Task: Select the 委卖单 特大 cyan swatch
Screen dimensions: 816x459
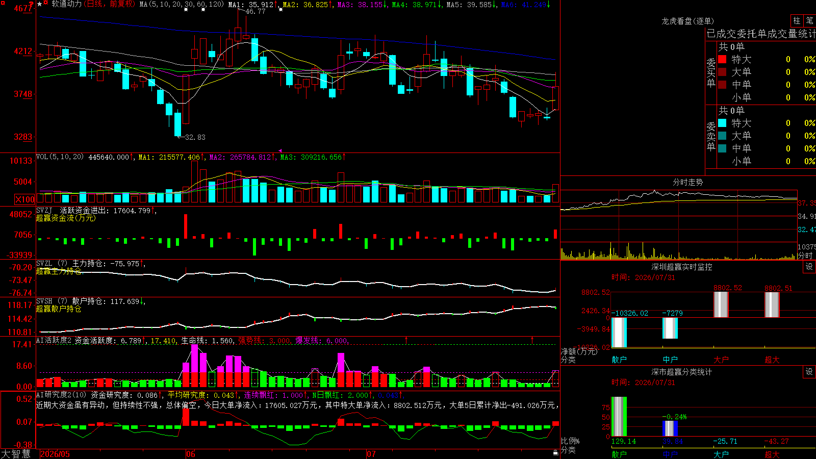Action: pyautogui.click(x=722, y=123)
